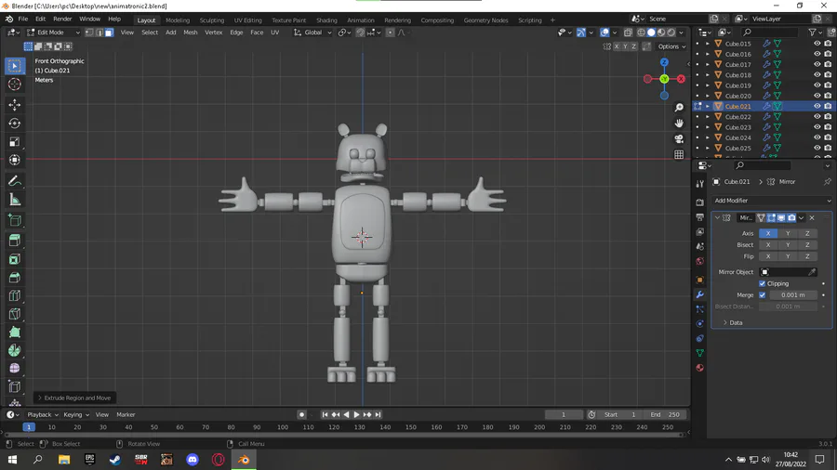Remove the Mirror modifier with X button
837x470 pixels.
[x=812, y=218]
